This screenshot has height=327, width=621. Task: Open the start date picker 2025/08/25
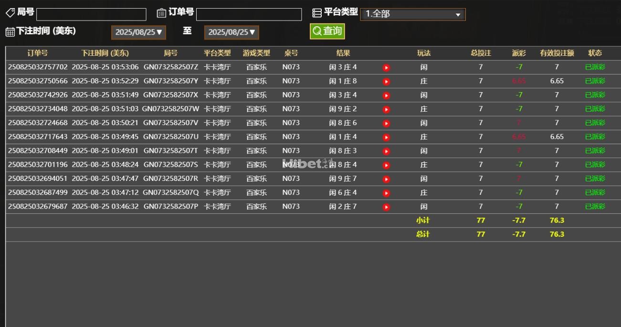pos(138,32)
